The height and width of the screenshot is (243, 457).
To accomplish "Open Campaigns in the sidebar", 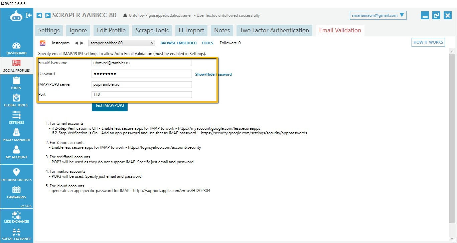I will pos(16,192).
